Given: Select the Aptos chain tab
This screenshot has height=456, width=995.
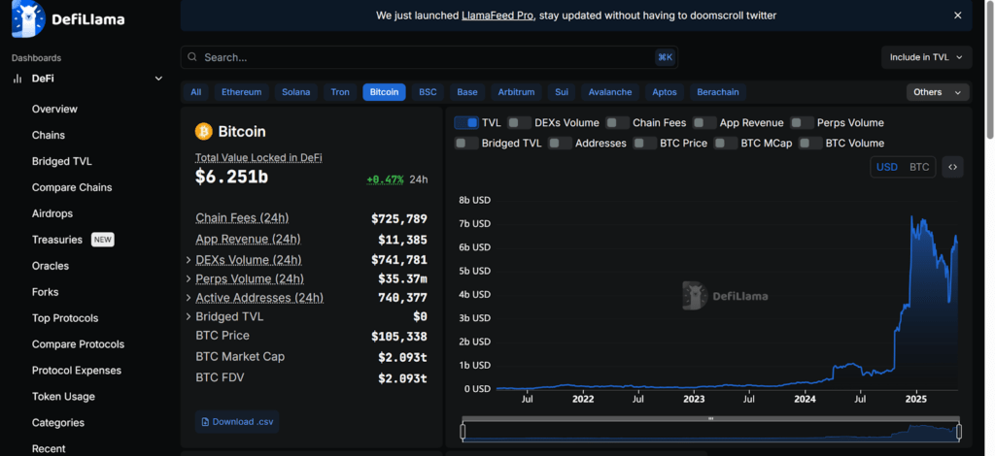Looking at the screenshot, I should coord(665,92).
